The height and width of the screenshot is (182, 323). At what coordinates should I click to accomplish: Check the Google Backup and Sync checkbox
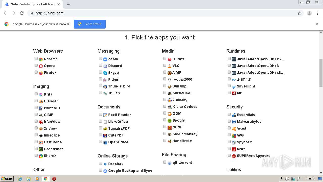point(100,170)
